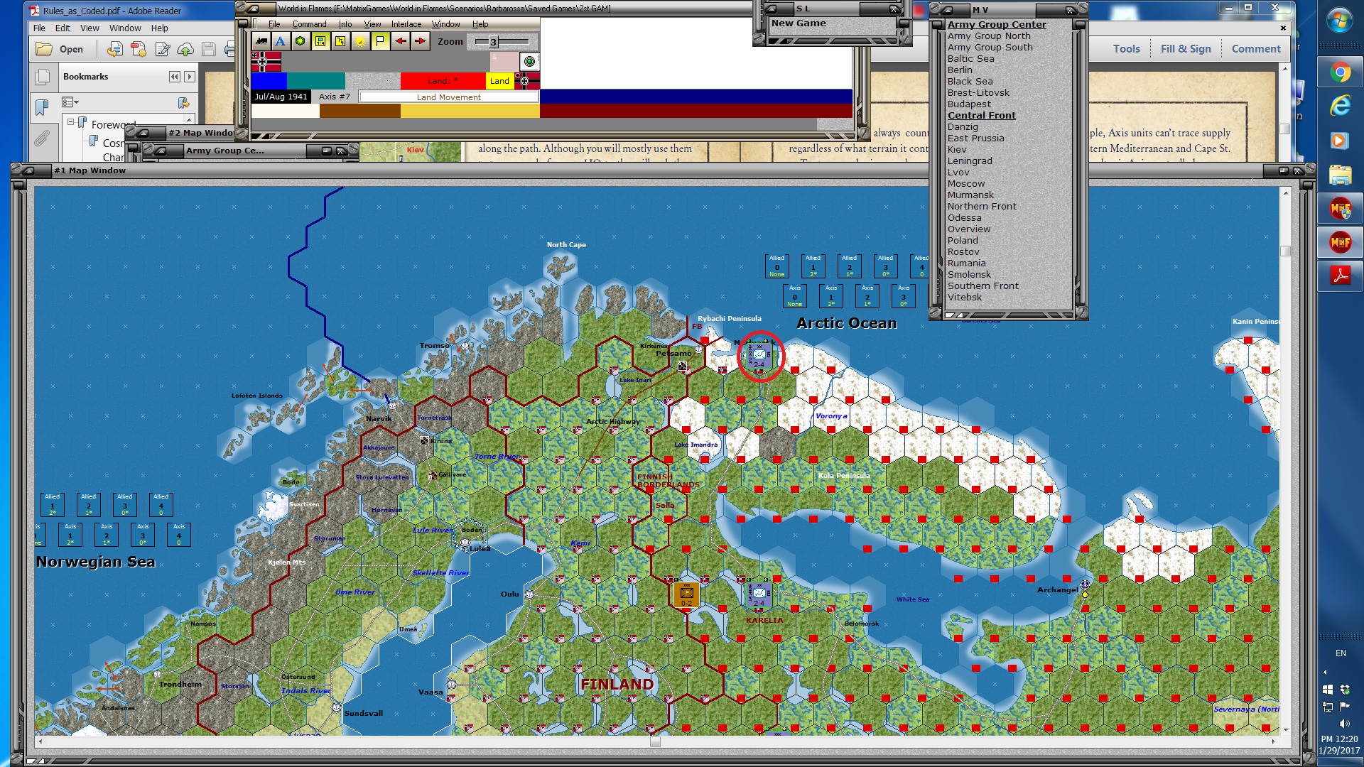This screenshot has width=1364, height=767.
Task: Click the yellow unit-stack toolbar icon
Action: pyautogui.click(x=340, y=41)
